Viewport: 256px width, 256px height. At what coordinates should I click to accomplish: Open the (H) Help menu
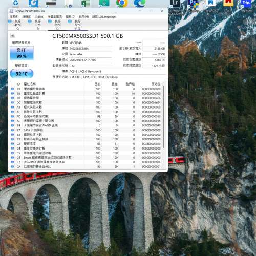pyautogui.click(x=83, y=17)
